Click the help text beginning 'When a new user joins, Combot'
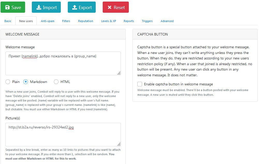 pyautogui.click(x=62, y=100)
